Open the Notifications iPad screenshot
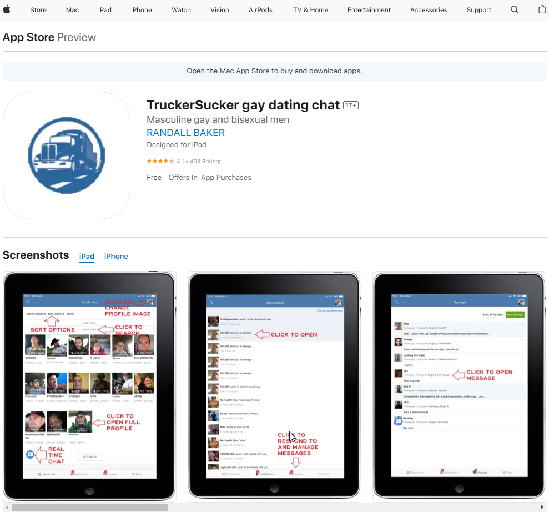 [274, 386]
